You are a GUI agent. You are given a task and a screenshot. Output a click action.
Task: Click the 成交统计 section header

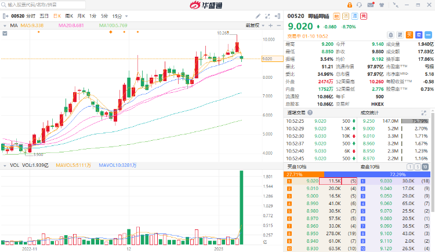(x=369, y=112)
